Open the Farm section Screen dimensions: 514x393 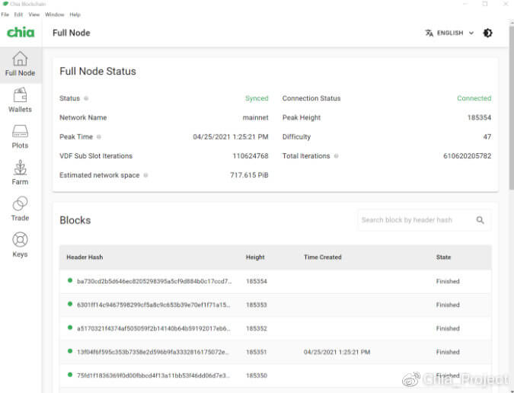(20, 173)
